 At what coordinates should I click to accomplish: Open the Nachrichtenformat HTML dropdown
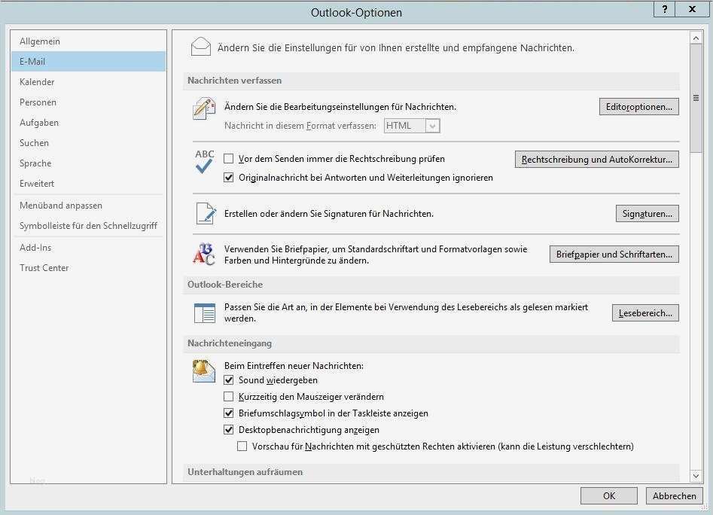(432, 126)
